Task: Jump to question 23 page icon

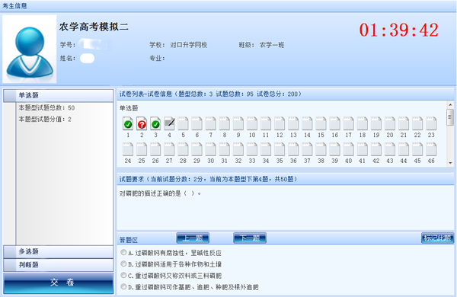Action: tap(431, 123)
